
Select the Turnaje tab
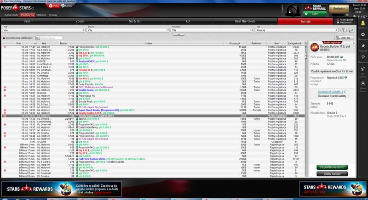(305, 21)
